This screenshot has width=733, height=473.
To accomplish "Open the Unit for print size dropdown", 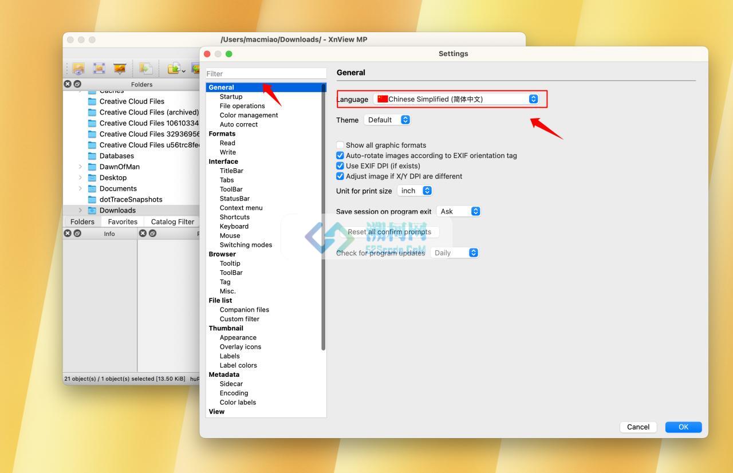I will coord(415,191).
